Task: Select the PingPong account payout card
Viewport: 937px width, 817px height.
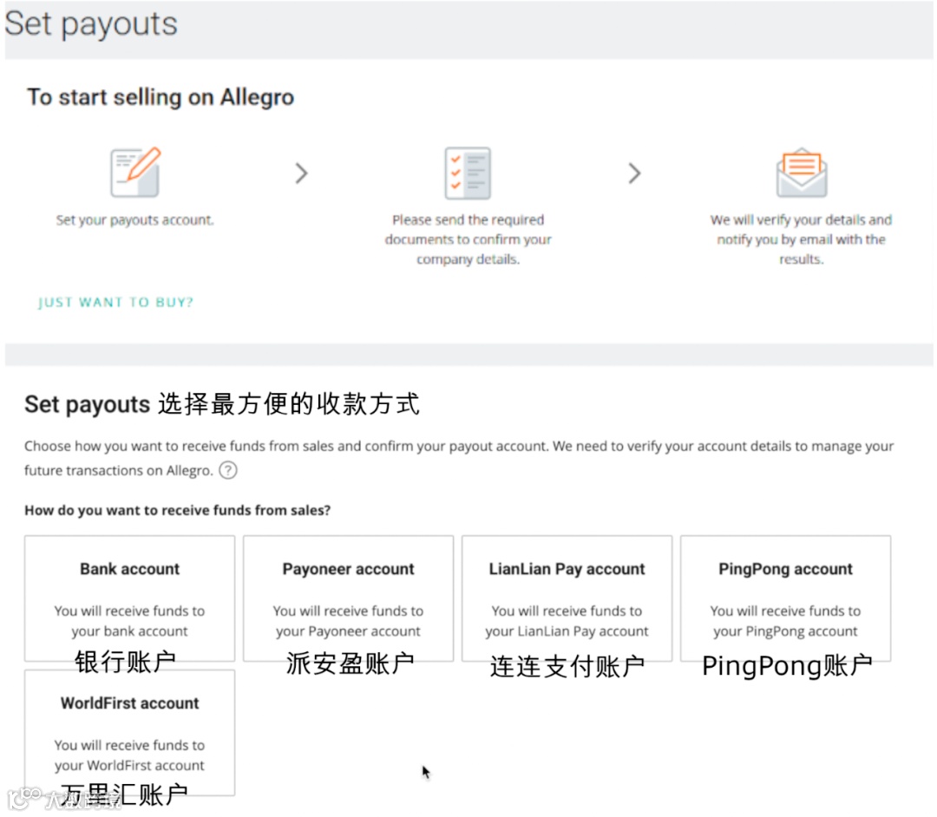Action: click(x=786, y=598)
